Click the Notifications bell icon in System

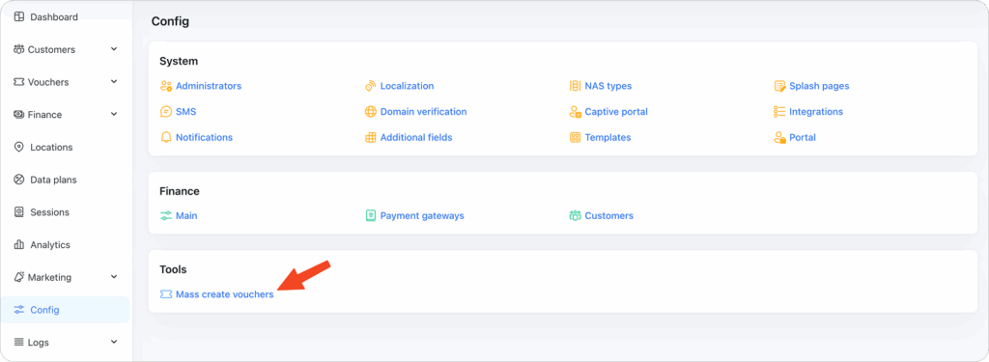coord(166,137)
